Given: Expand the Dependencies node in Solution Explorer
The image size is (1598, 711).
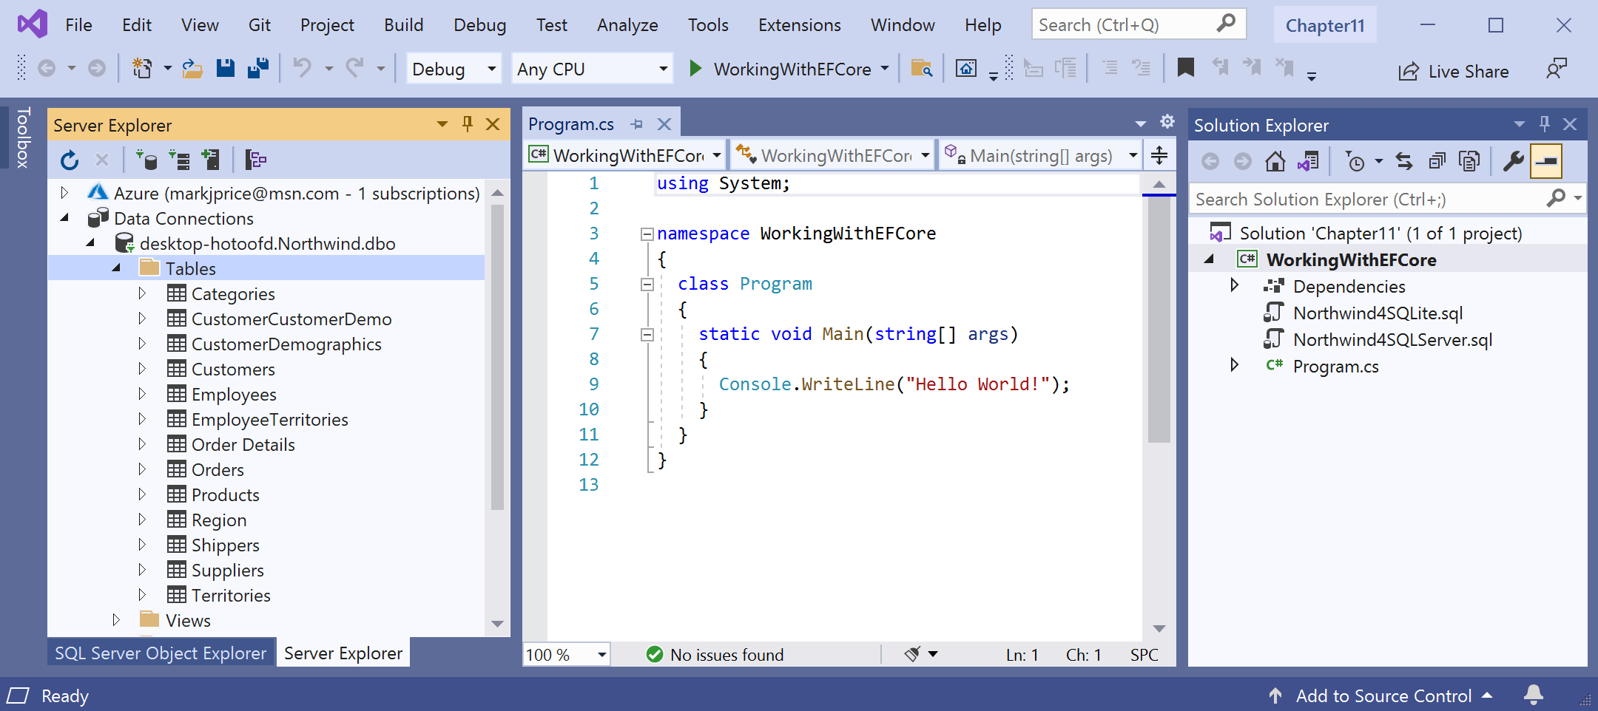Looking at the screenshot, I should pos(1233,286).
